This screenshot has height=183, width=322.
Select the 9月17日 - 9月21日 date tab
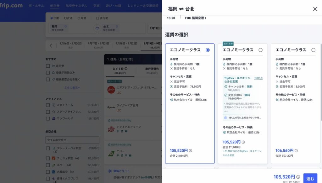tap(98, 45)
